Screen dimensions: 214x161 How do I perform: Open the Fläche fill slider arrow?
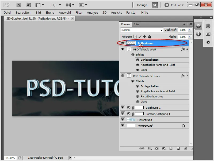[190, 37]
